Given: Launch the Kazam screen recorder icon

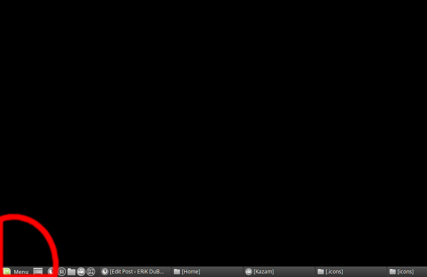Looking at the screenshot, I should [x=81, y=271].
